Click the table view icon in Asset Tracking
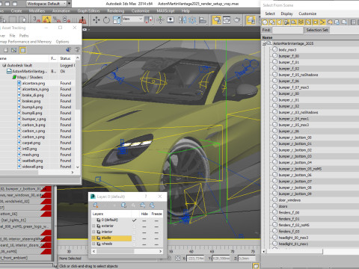359x269 pixels. 22,50
